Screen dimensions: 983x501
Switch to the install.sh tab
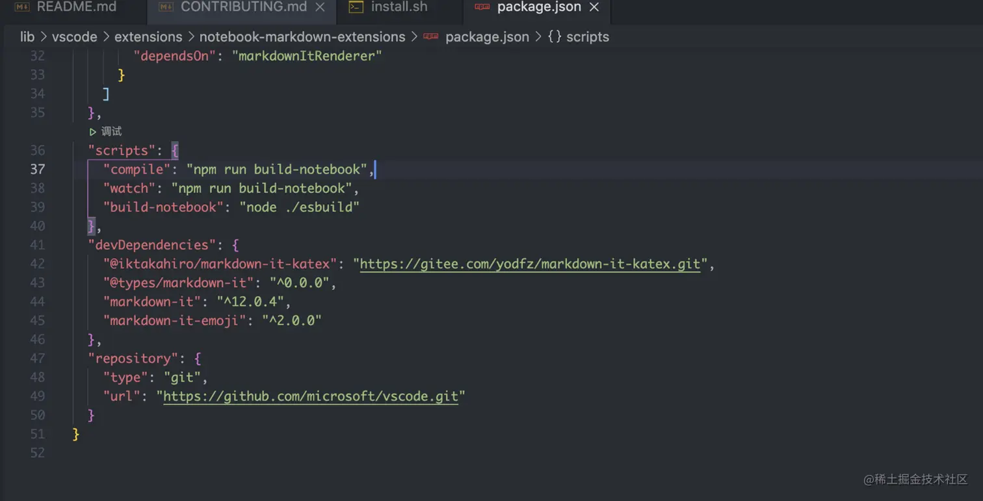click(x=399, y=7)
